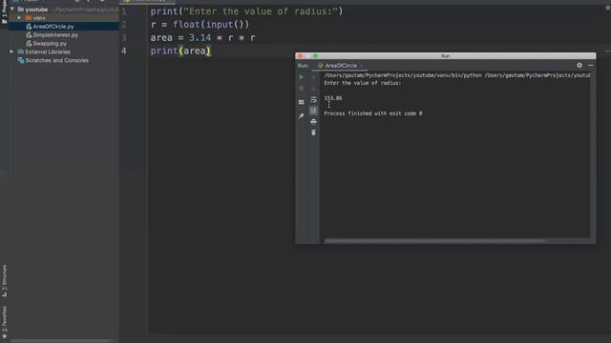
Task: Click 'Enter the value of radius:' console text
Action: point(363,83)
